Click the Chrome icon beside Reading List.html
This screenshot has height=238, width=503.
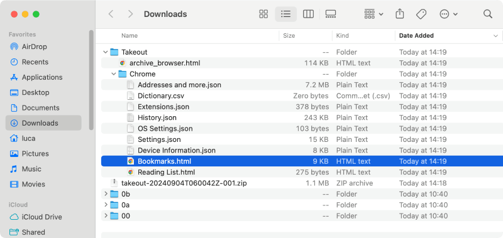[x=130, y=172]
